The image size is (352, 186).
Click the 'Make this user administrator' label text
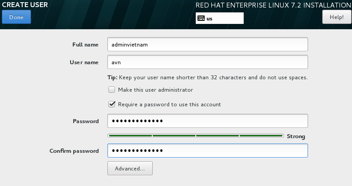155,90
